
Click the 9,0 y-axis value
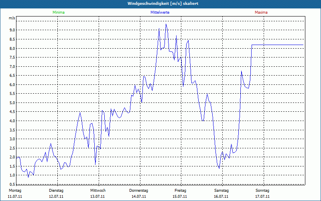(x=12, y=30)
